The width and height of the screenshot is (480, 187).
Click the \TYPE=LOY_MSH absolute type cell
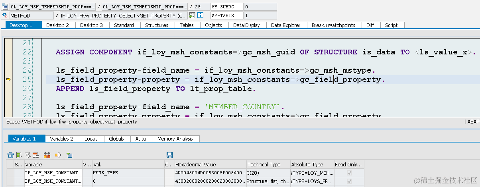[312, 173]
